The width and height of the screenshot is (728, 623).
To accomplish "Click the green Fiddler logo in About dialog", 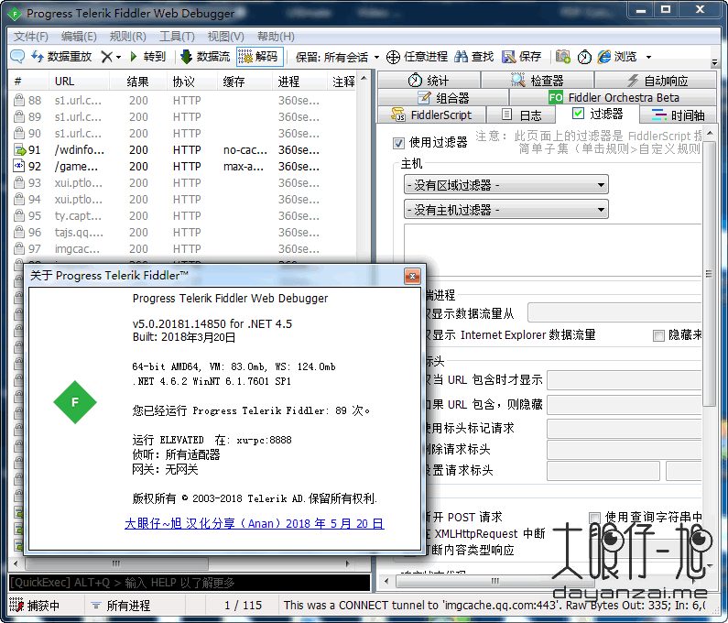I will (x=75, y=402).
